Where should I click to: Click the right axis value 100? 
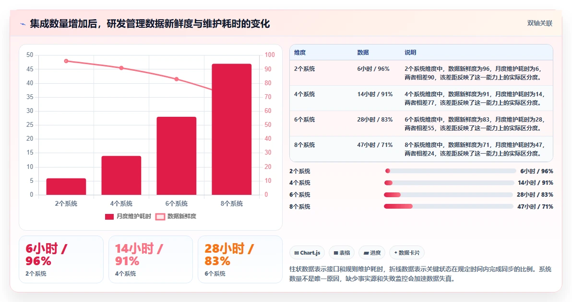[x=270, y=55]
